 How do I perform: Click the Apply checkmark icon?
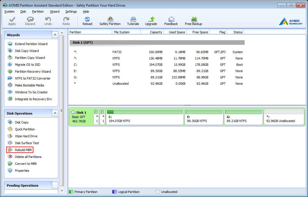[x=12, y=19]
